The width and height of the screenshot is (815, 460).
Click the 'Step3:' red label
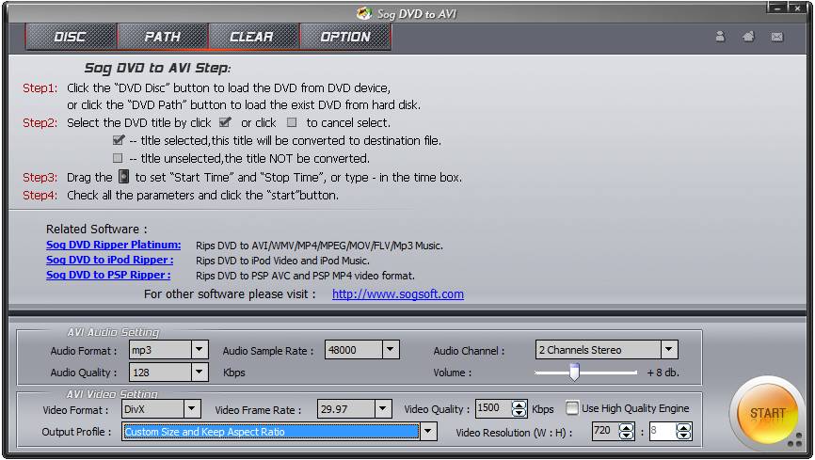point(40,177)
